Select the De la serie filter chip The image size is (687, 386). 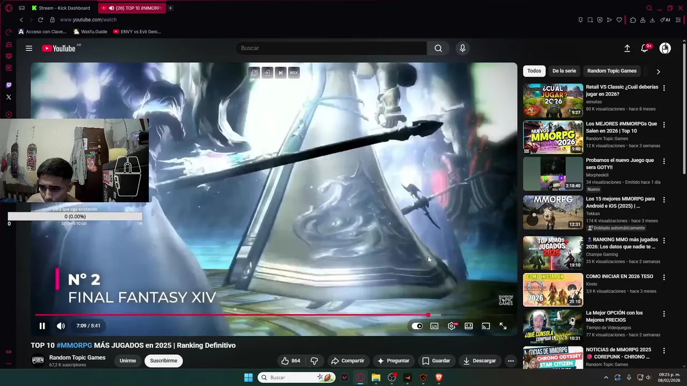point(564,71)
